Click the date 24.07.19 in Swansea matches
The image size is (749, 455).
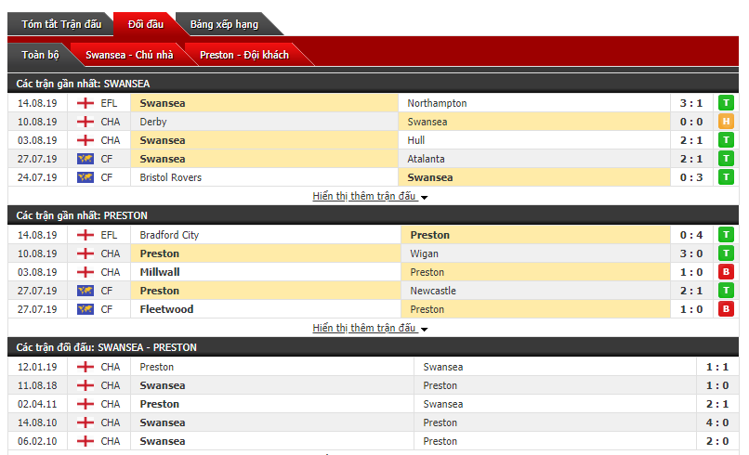pyautogui.click(x=37, y=177)
